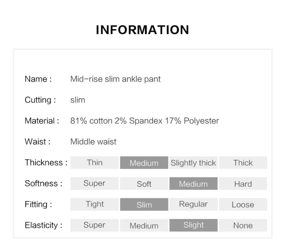The width and height of the screenshot is (285, 250).
Task: Select the highlighted Slim fitting box
Action: 144,204
